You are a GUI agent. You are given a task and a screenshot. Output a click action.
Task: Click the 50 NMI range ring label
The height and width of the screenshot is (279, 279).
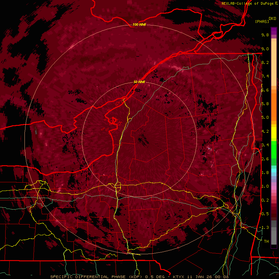coord(139,82)
